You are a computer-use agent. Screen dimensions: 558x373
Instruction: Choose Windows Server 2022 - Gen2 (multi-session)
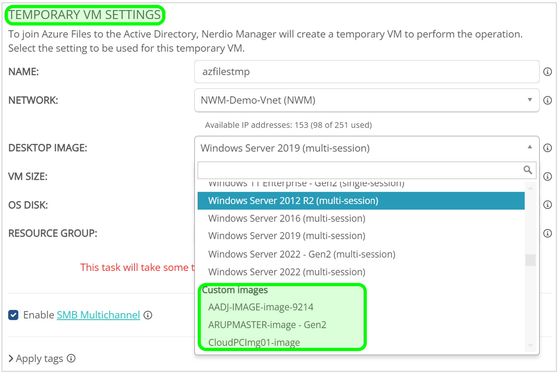coord(301,254)
